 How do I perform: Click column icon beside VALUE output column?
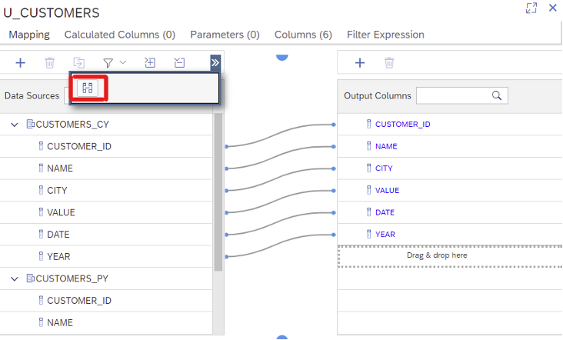(x=368, y=190)
